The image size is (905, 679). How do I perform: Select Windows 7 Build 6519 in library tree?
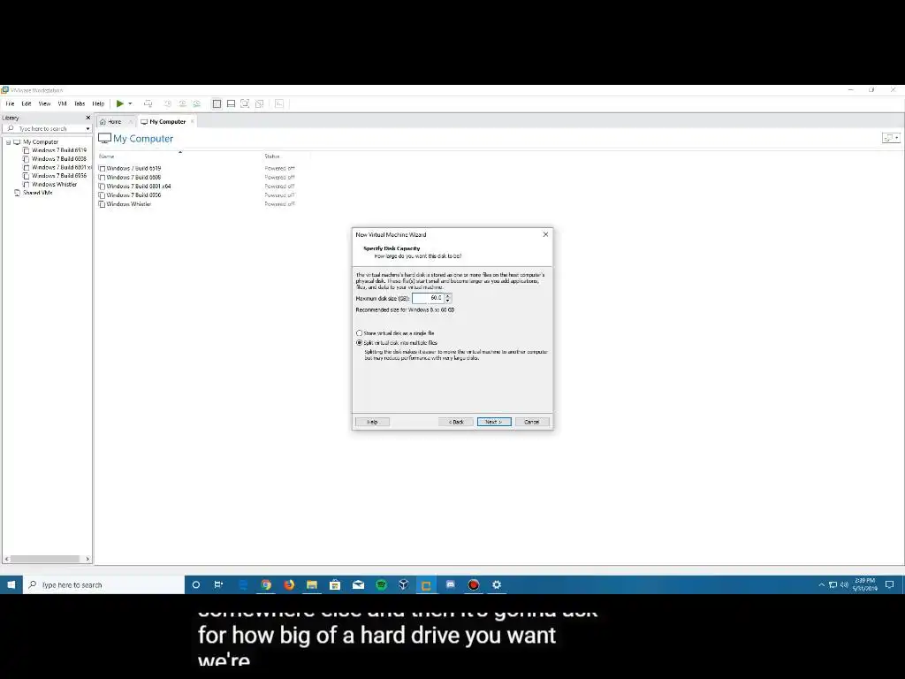pyautogui.click(x=59, y=150)
